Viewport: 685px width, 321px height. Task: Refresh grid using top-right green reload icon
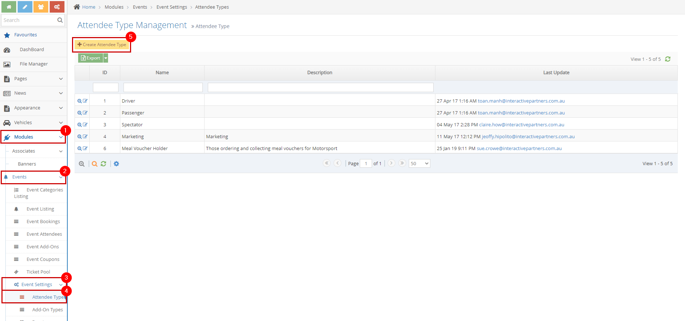(x=667, y=59)
